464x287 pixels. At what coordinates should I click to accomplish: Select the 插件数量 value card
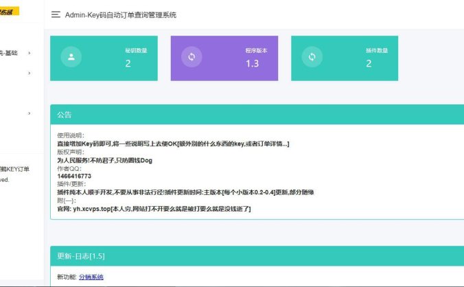pos(345,58)
